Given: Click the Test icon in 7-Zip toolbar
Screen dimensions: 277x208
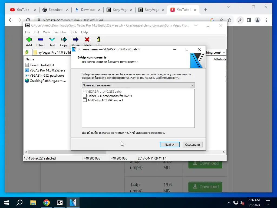Looking at the screenshot, I should [52, 40].
